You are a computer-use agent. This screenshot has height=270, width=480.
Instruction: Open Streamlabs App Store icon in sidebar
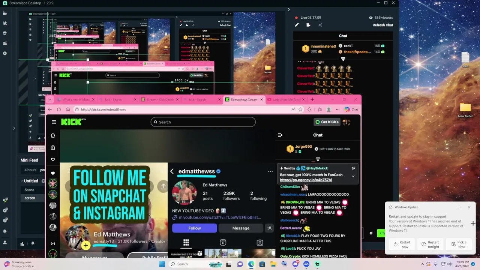coord(5,33)
